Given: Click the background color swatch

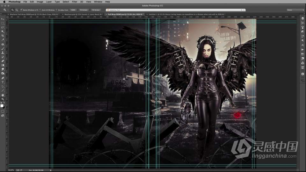Looking at the screenshot, I should pyautogui.click(x=4, y=107).
